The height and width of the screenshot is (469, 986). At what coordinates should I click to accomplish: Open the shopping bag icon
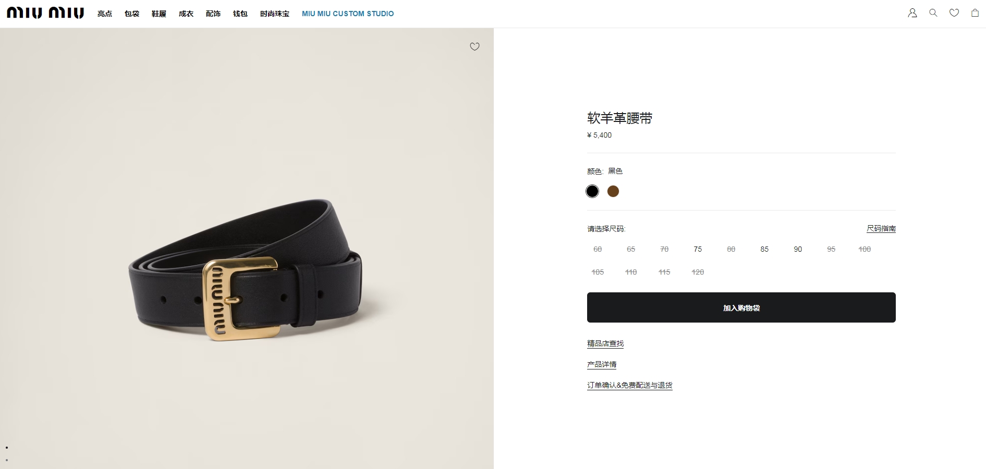[975, 13]
